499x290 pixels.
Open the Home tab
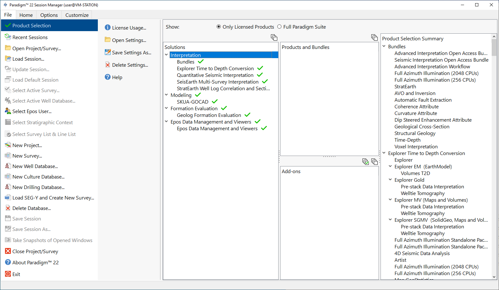pos(26,15)
